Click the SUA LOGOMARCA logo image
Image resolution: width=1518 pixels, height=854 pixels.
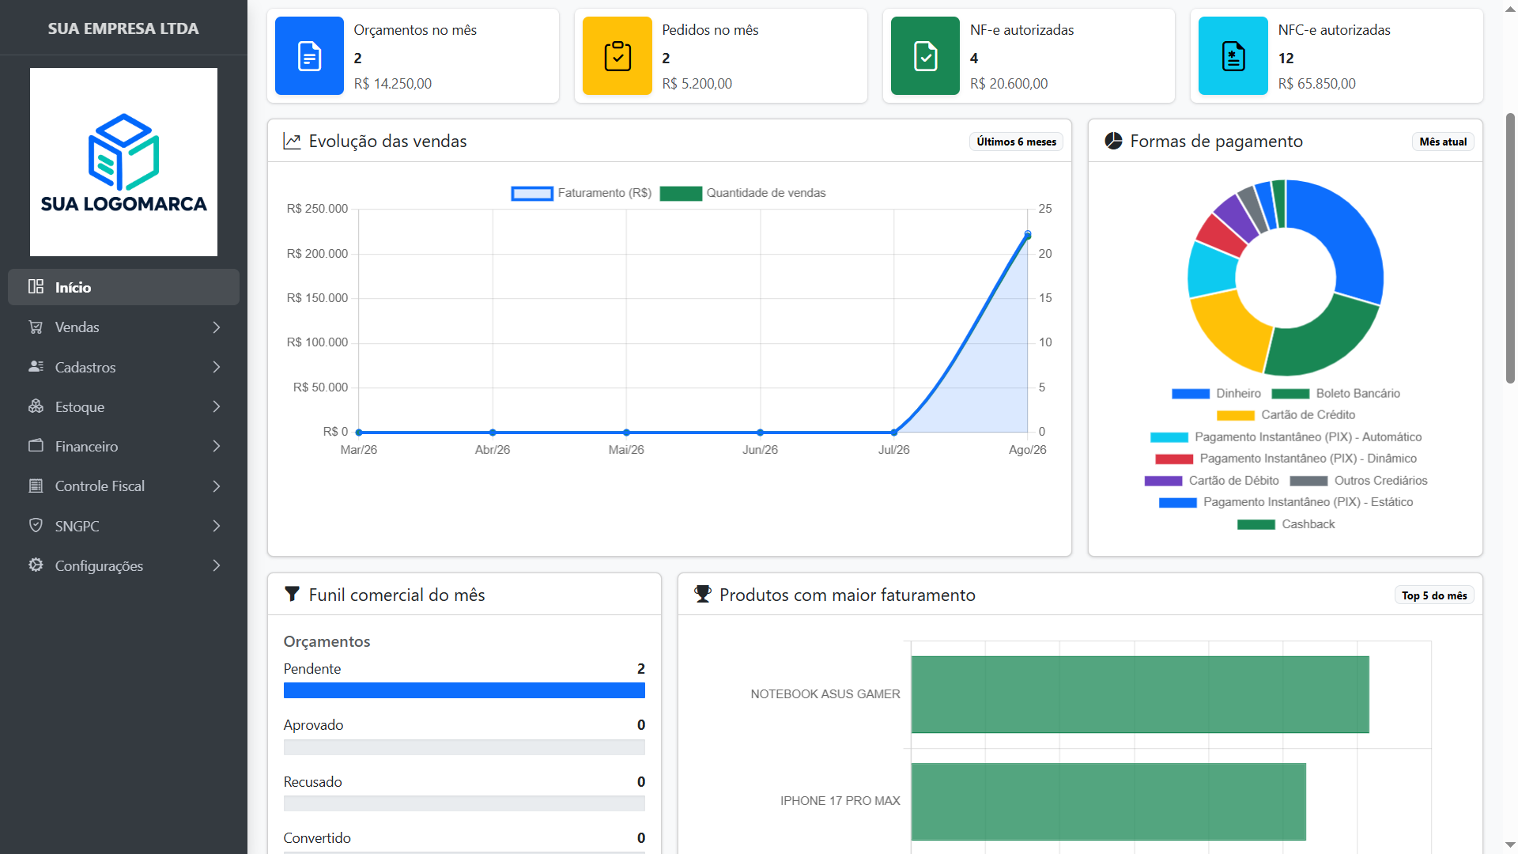coord(123,162)
